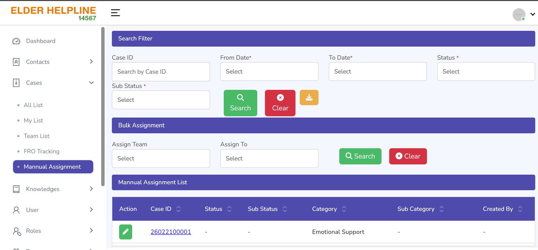Open the All List submenu item
The width and height of the screenshot is (538, 250).
33,105
